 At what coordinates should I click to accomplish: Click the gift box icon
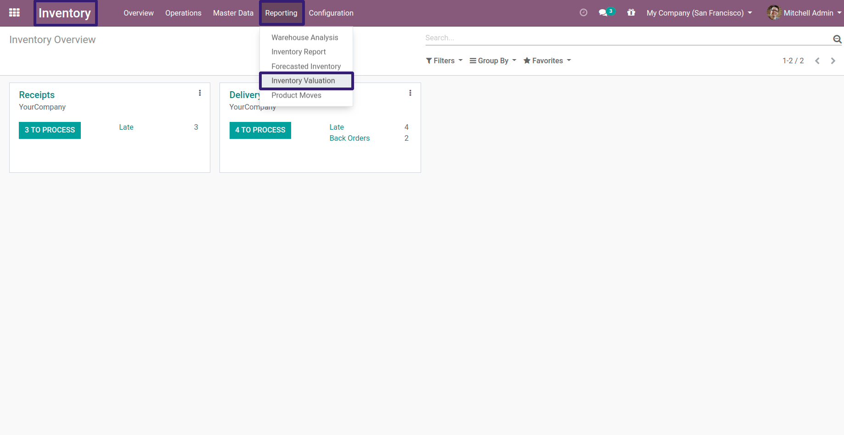631,13
